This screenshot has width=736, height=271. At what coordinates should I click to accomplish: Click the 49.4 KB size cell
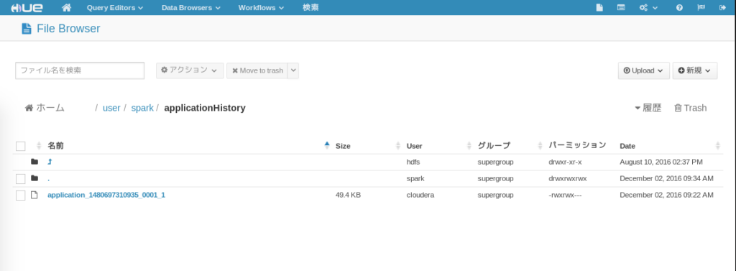[x=348, y=195]
